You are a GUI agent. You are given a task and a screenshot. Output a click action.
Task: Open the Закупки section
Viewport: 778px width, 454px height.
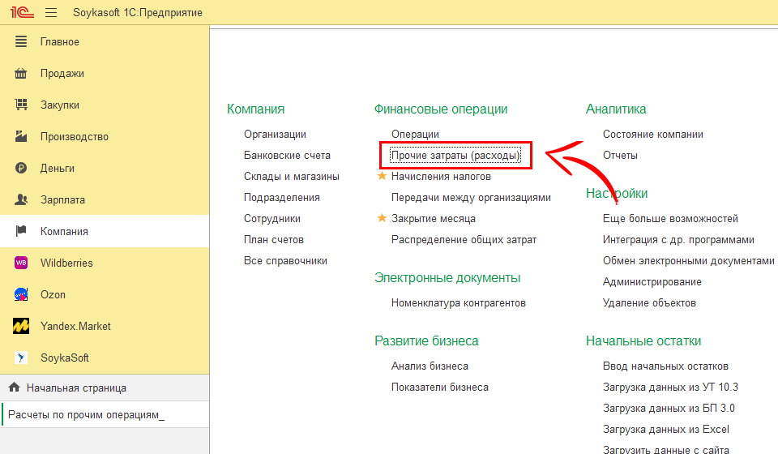click(60, 105)
